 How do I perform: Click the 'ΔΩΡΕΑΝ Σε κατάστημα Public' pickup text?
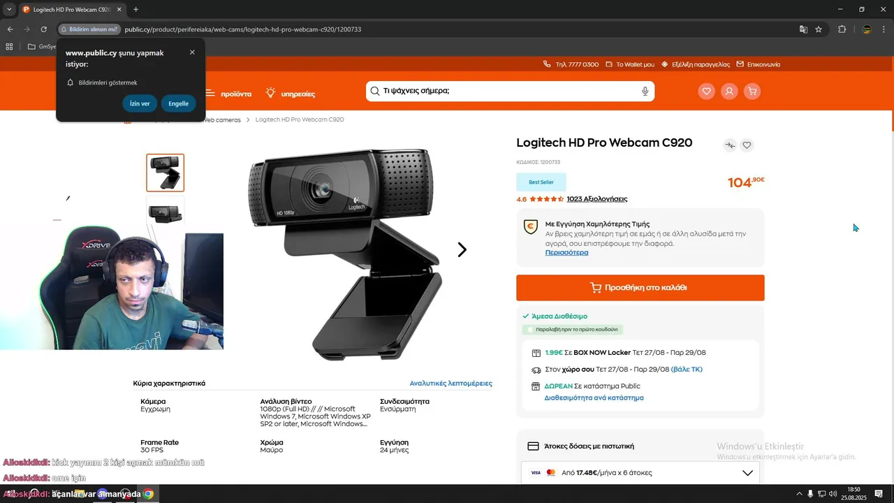pos(592,386)
